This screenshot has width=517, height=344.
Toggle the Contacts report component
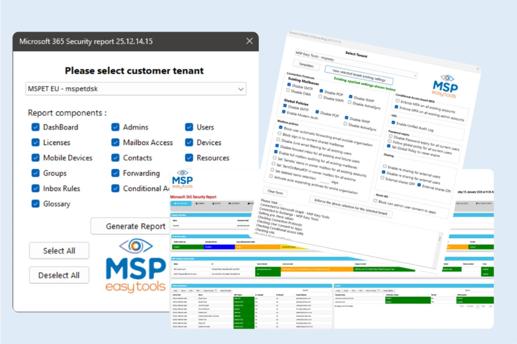tap(116, 158)
